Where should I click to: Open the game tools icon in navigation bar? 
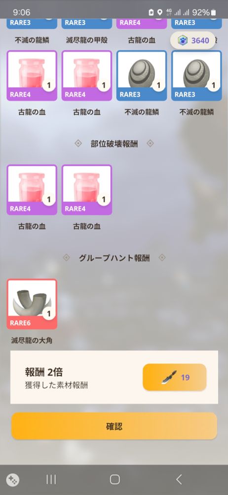point(13,480)
